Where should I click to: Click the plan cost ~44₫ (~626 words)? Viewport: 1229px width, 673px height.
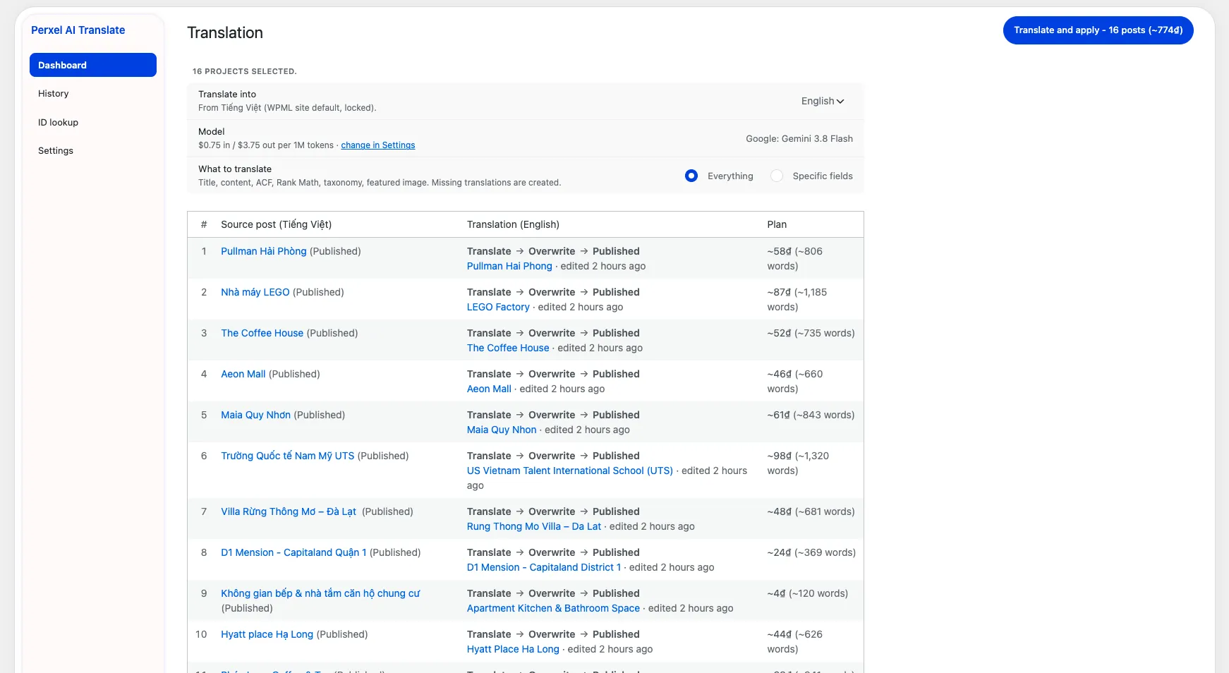pos(795,641)
